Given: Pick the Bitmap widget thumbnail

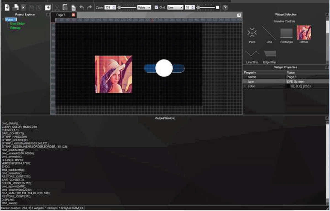Looking at the screenshot, I should 303,33.
